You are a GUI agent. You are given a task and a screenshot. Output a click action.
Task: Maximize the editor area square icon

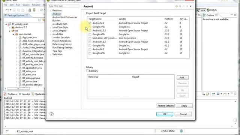point(199,15)
